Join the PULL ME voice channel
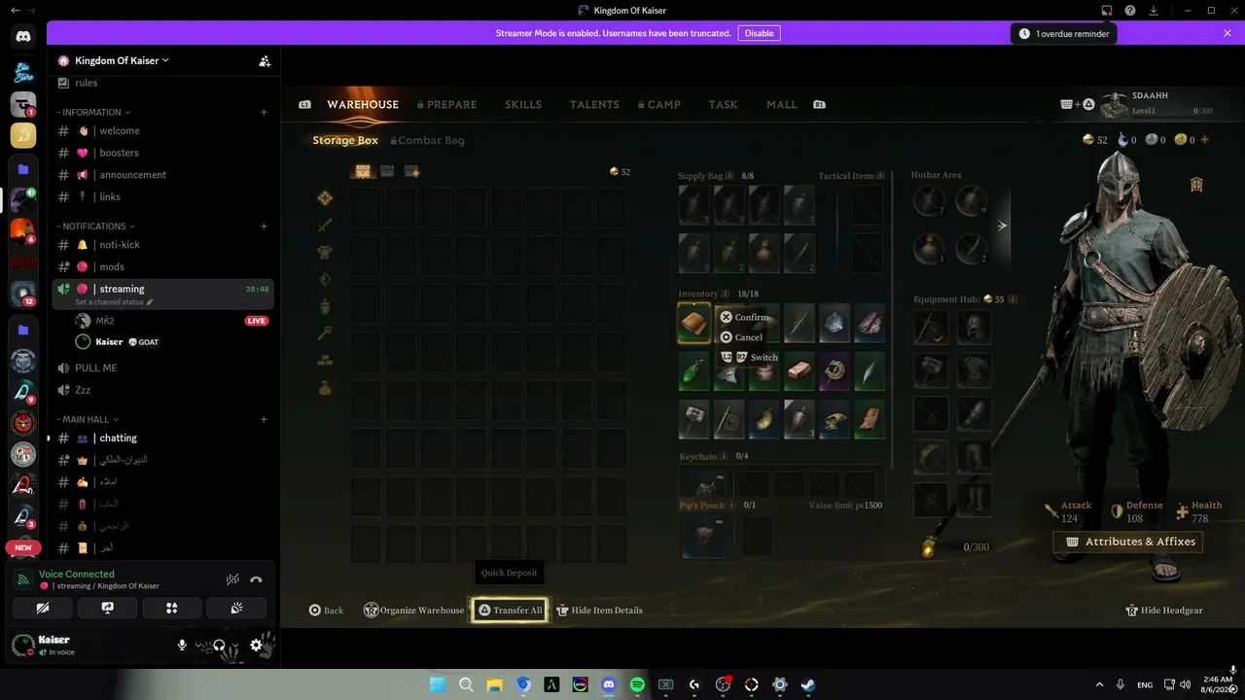This screenshot has height=700, width=1245. [x=162, y=367]
